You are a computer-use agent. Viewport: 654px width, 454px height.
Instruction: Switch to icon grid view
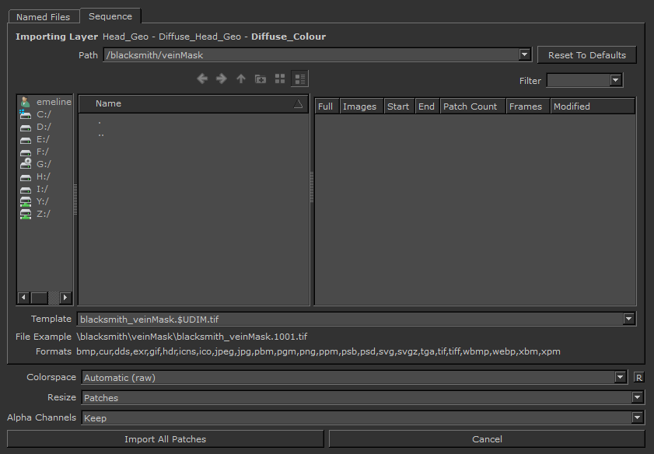[280, 79]
